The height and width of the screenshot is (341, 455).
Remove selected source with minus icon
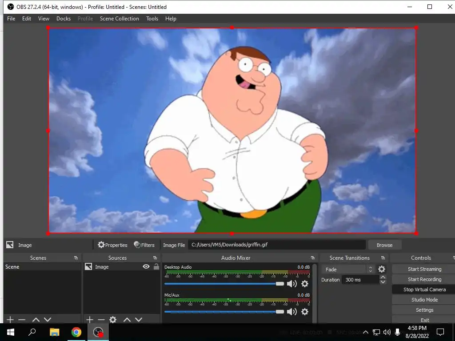(101, 320)
